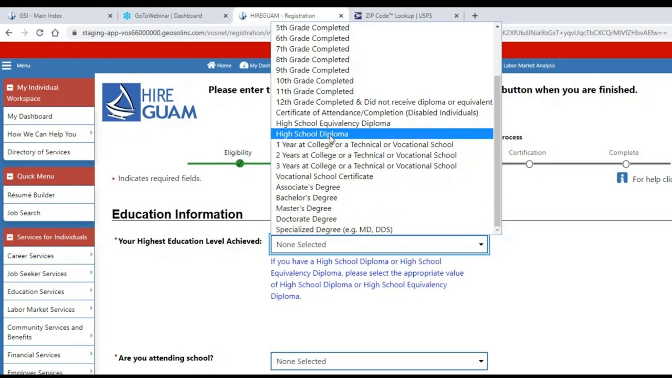Click the HIRE GUAM logo
Viewport: 672px width, 378px height.
[x=150, y=102]
